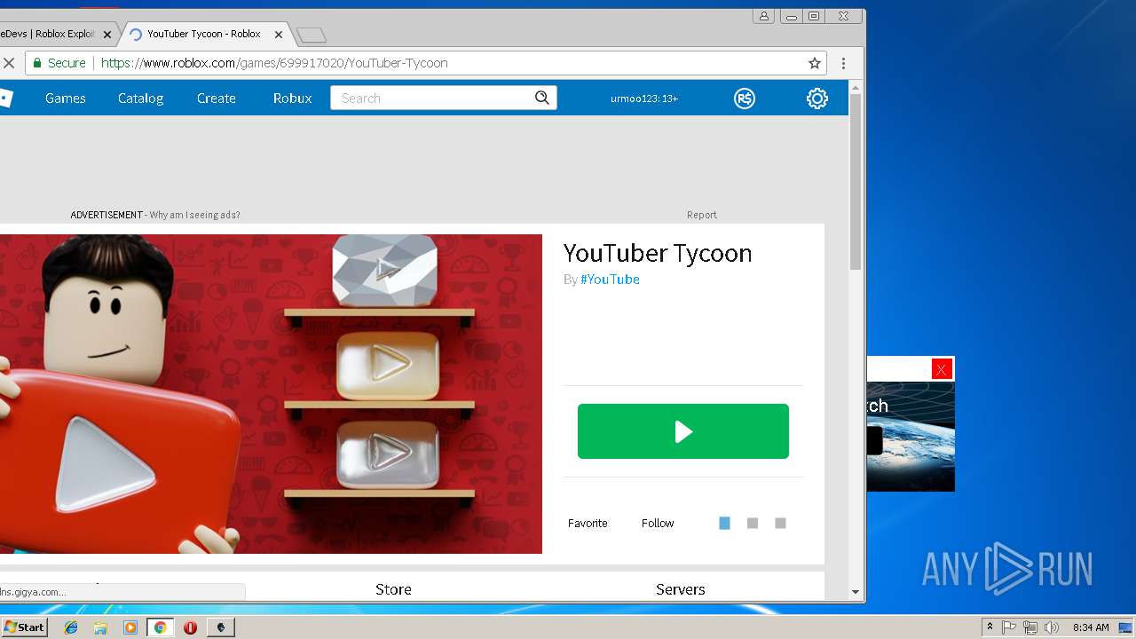Click the Chrome user profile icon
Viewport: 1136px width, 639px height.
click(x=764, y=16)
